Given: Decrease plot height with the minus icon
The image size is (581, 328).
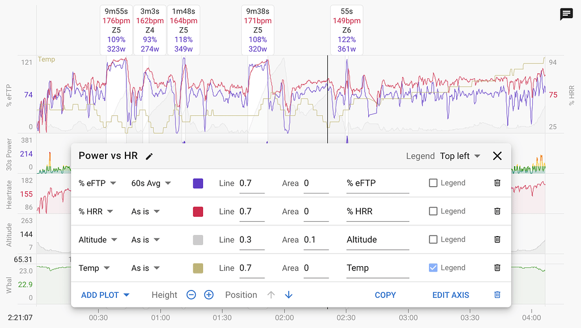Looking at the screenshot, I should click(x=191, y=295).
